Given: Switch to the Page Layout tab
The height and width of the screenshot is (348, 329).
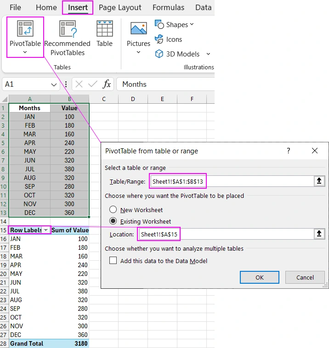Looking at the screenshot, I should coord(120,7).
